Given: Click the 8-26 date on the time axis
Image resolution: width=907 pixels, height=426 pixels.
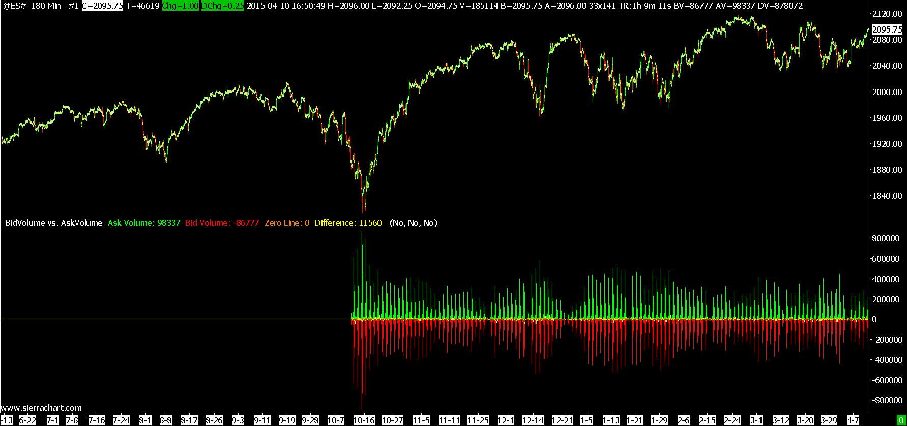Looking at the screenshot, I should 214,420.
